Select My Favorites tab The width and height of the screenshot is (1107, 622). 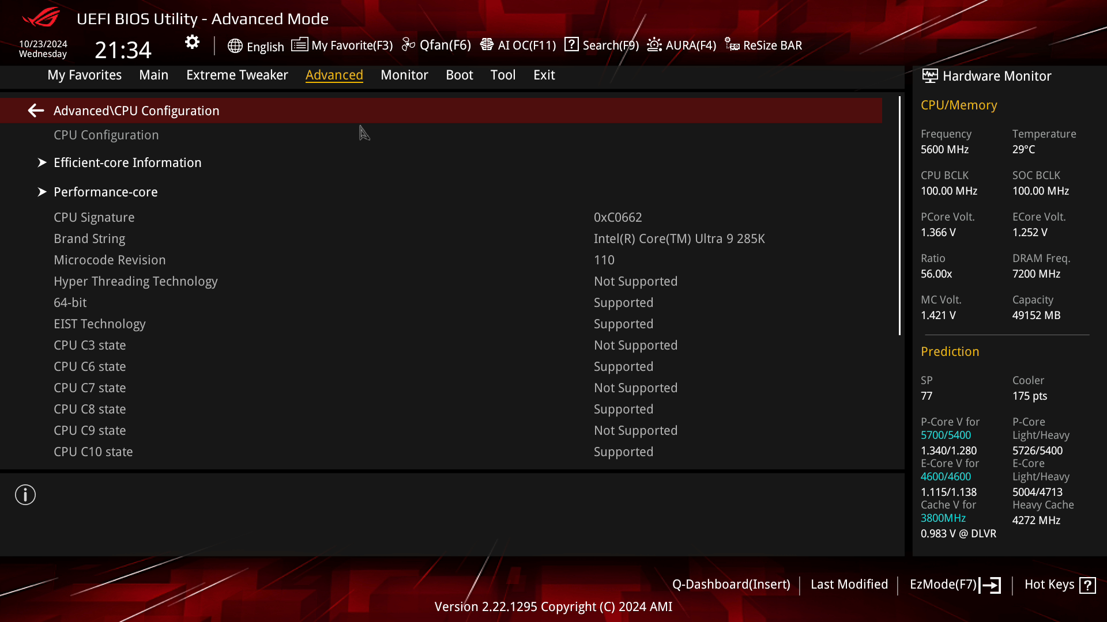coord(84,74)
